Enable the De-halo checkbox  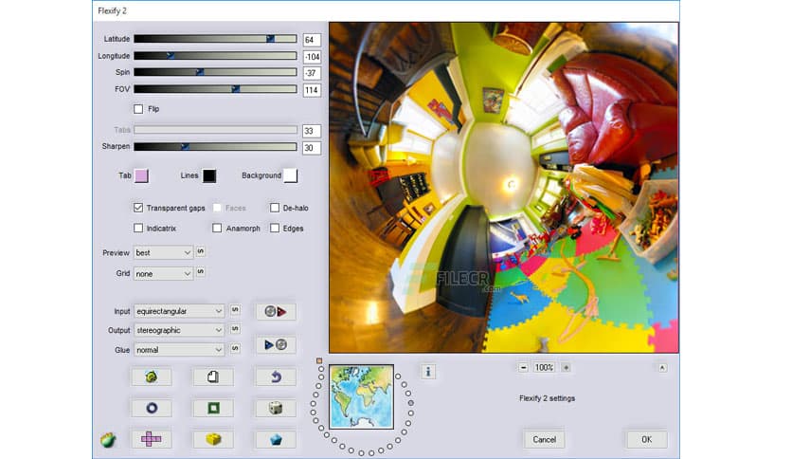(275, 208)
